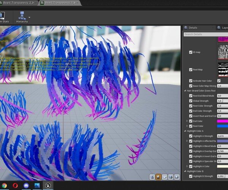Expand the Root Color property arrow
This screenshot has width=228, height=190.
point(187,126)
